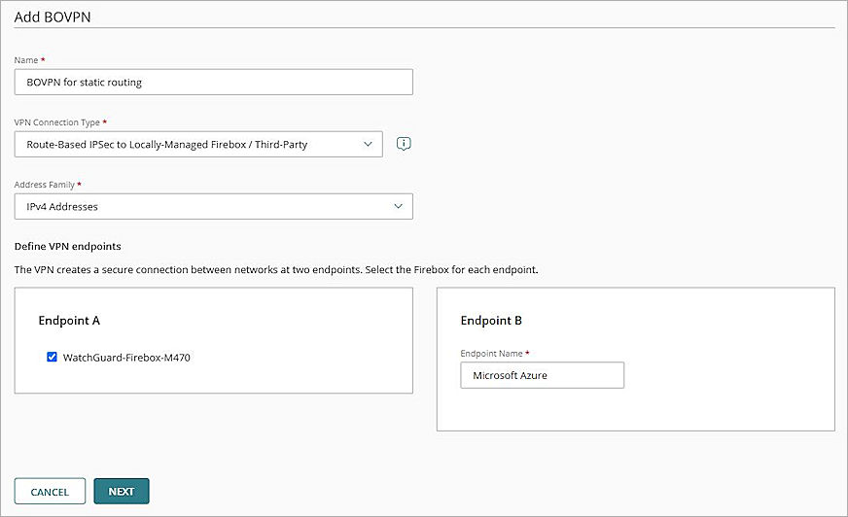Screen dimensions: 848x517
Task: Click the Endpoint B panel title
Action: (491, 321)
